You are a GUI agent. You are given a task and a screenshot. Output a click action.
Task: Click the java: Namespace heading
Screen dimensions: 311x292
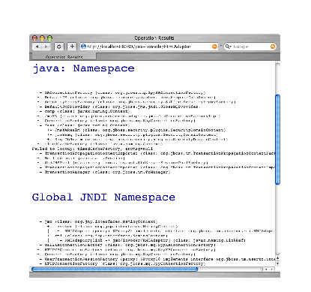[x=83, y=68]
